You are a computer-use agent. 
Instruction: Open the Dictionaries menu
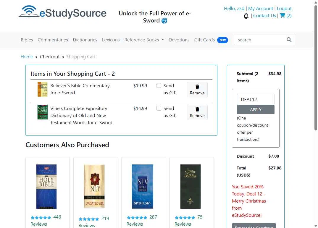tap(85, 40)
